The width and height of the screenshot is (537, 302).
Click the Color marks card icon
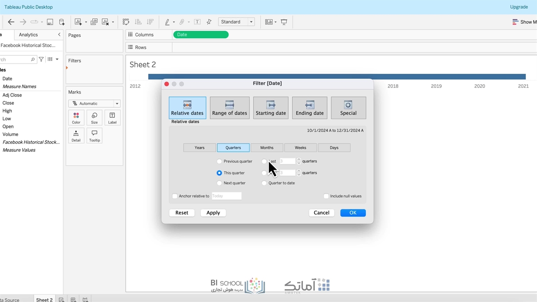76,117
